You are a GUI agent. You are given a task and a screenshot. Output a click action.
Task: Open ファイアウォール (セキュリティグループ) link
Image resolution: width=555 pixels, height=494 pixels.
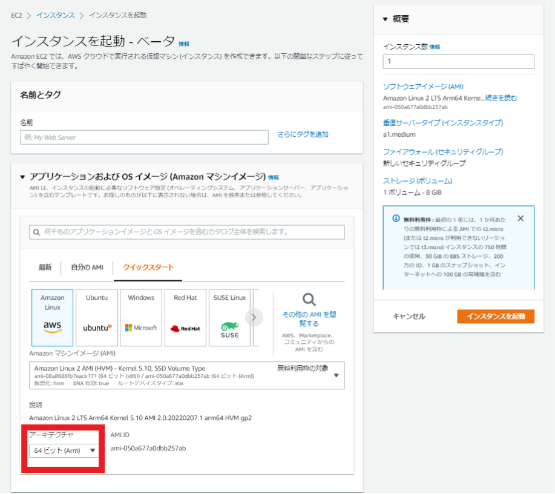443,151
